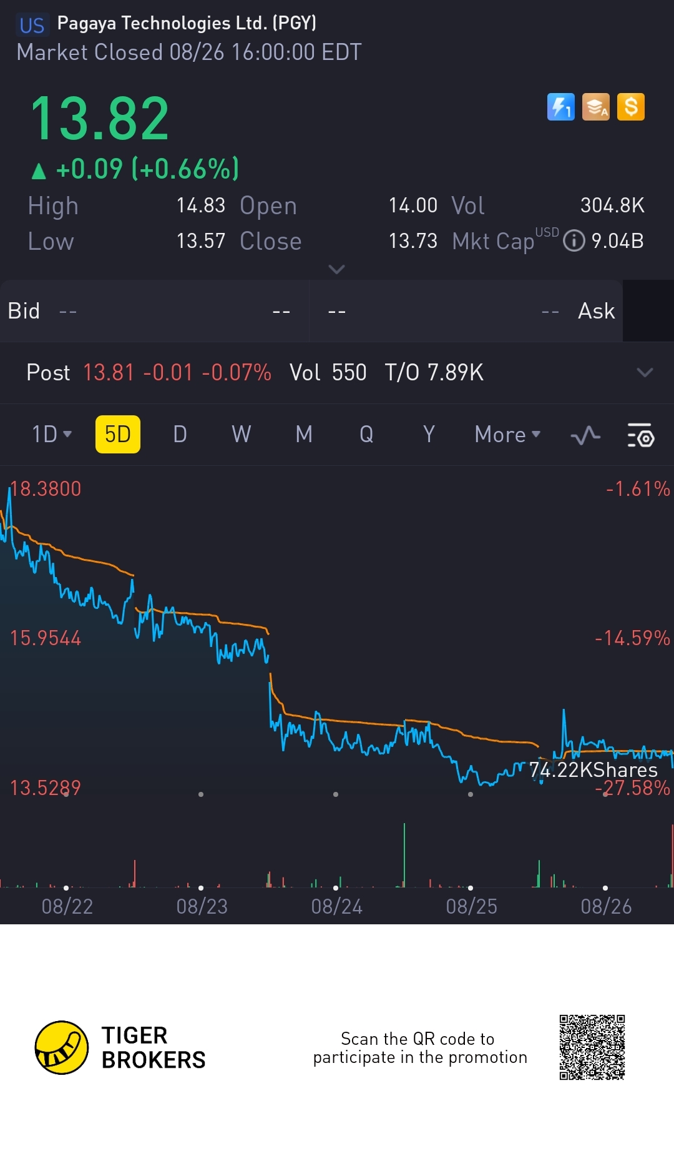
Task: Tap the 08/22 date label
Action: pyautogui.click(x=67, y=906)
